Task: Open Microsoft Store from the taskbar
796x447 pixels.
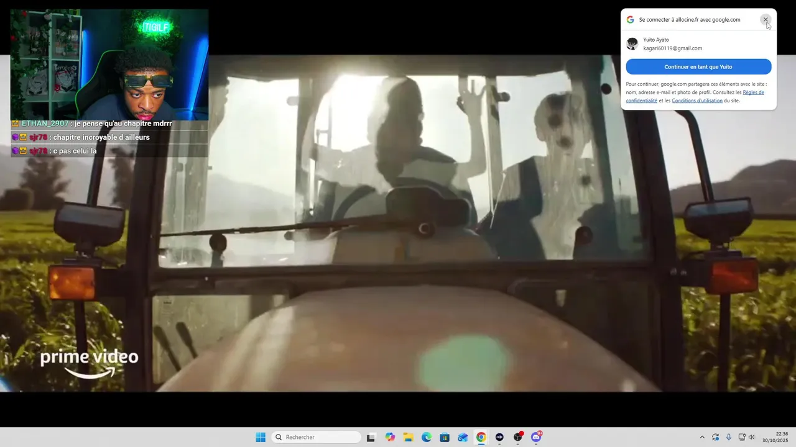Action: coord(445,437)
